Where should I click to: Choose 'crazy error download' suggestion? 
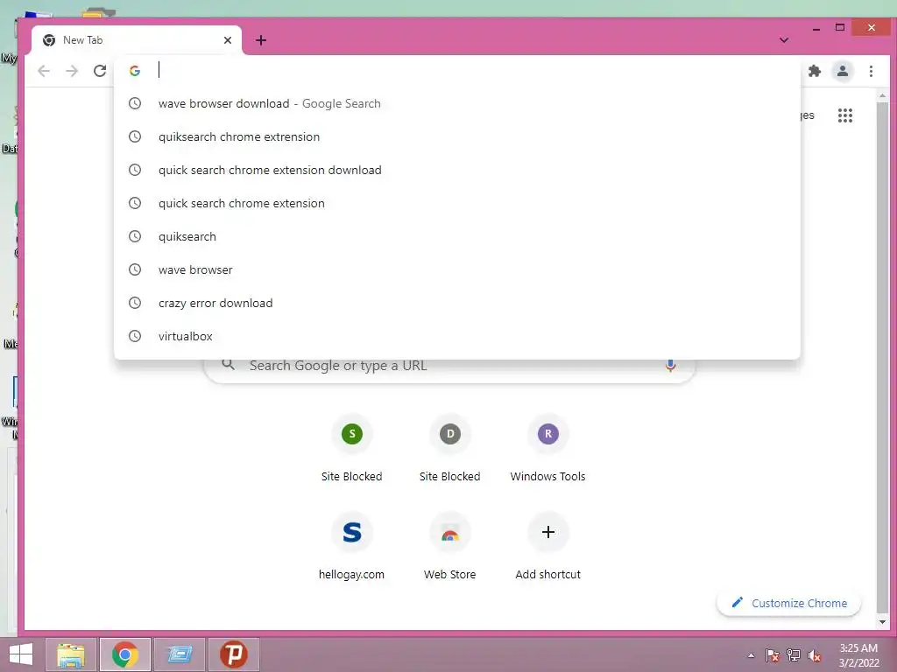click(x=457, y=303)
